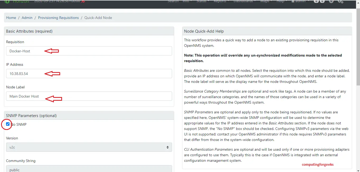Go to the Home breadcrumb link
The width and height of the screenshot is (360, 172).
[11, 18]
